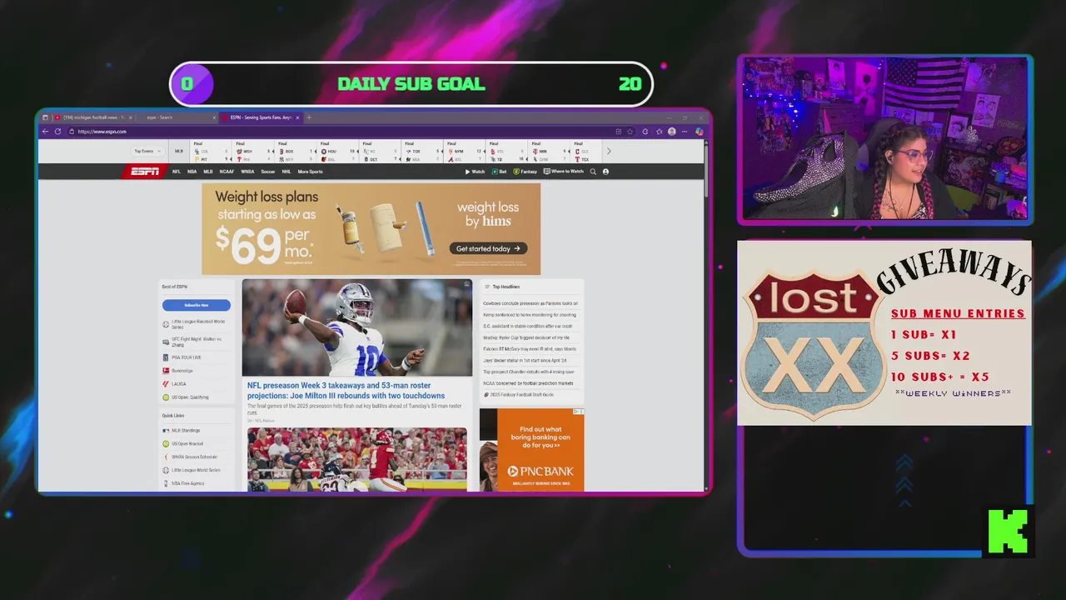The image size is (1066, 600).
Task: Click the ESPN logo
Action: coord(144,172)
